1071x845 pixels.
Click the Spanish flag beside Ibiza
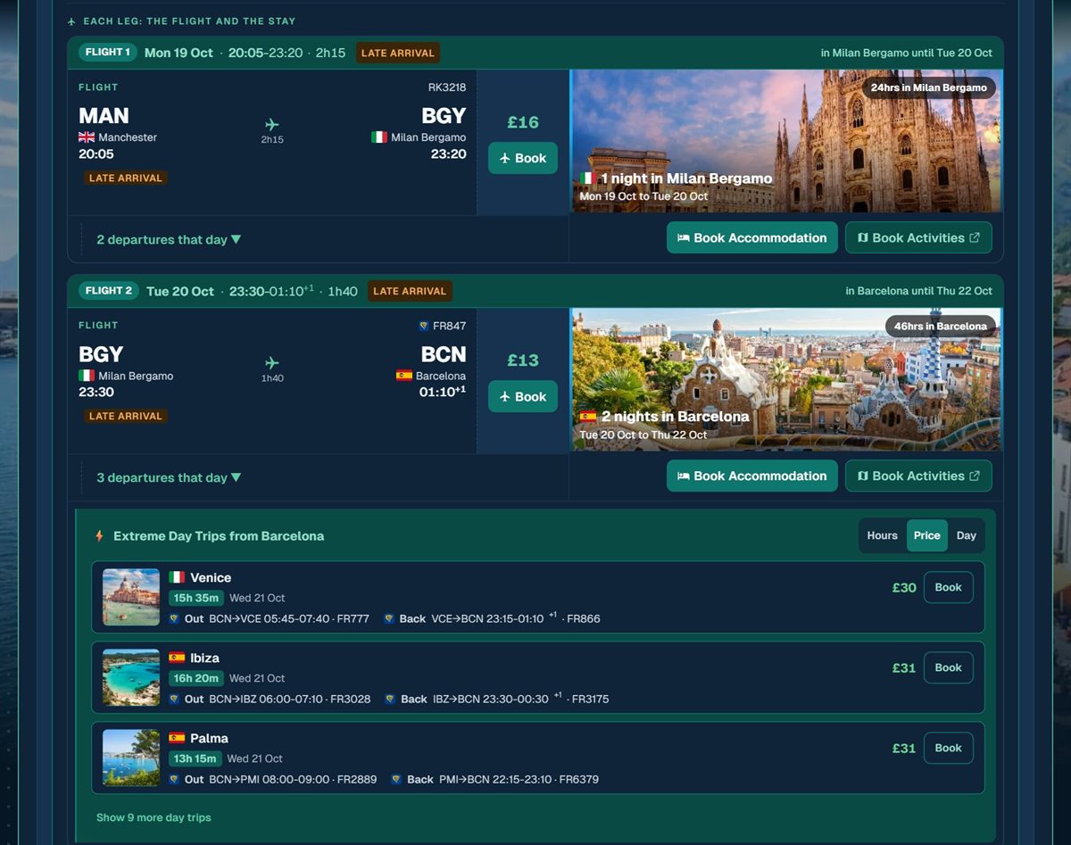point(177,658)
